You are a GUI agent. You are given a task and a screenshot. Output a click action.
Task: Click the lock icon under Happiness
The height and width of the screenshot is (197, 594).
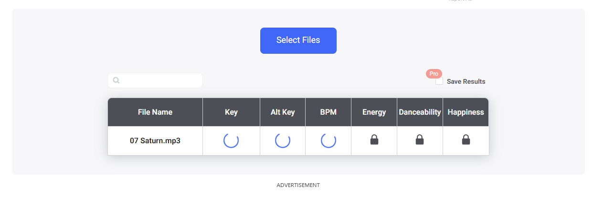[x=466, y=140]
